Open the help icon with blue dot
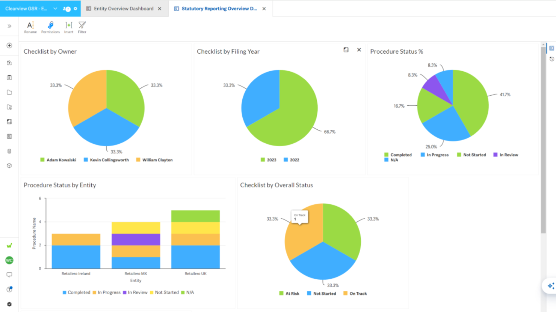556x312 pixels. [x=9, y=289]
